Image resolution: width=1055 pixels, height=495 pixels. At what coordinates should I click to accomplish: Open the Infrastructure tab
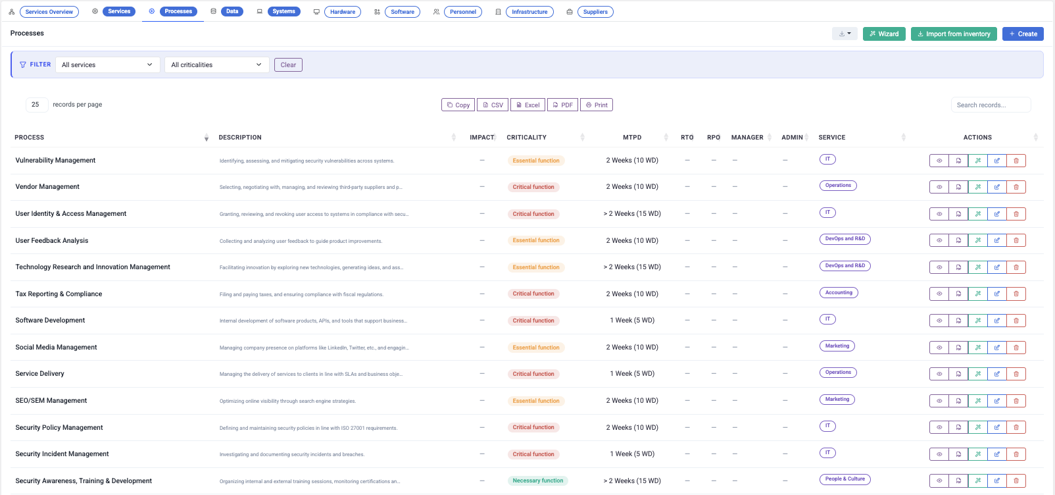[529, 12]
